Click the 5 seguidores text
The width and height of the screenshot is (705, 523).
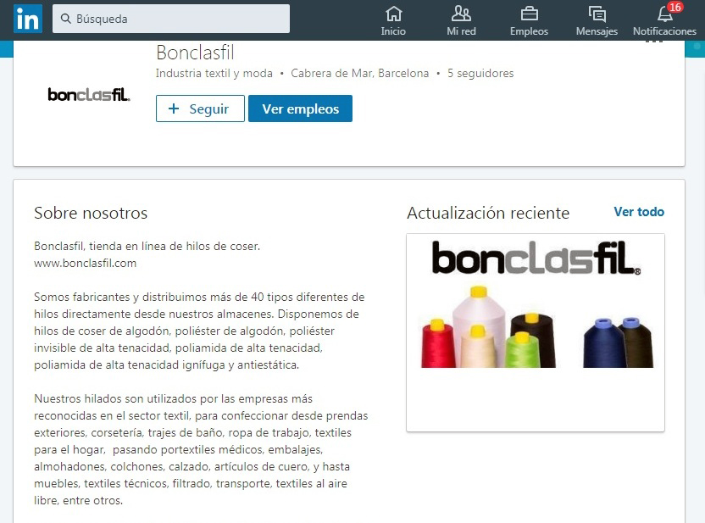[x=480, y=73]
